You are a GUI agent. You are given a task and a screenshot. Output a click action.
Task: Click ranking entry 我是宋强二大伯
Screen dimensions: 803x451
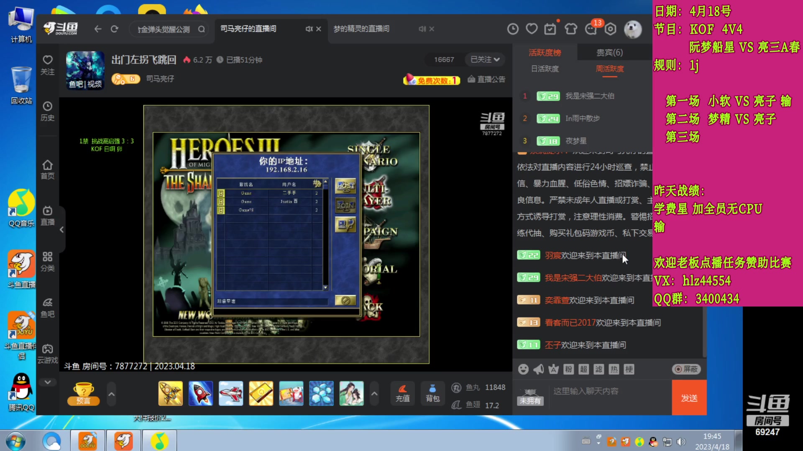[590, 96]
